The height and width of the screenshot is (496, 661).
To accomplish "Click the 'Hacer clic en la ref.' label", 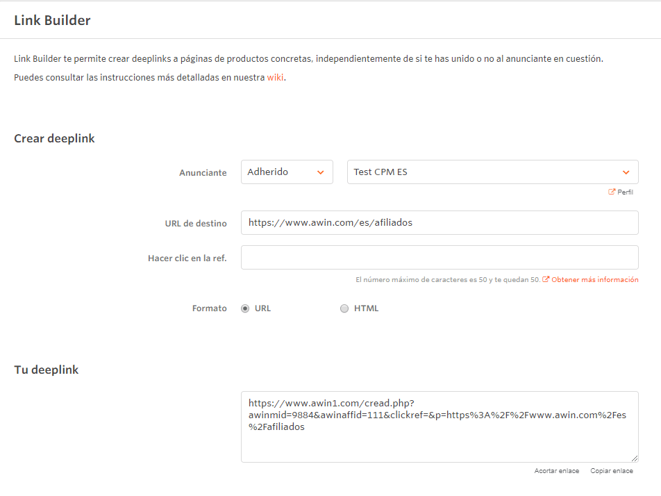I will [187, 258].
